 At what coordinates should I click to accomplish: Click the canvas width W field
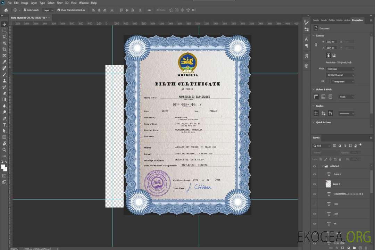tap(332, 42)
